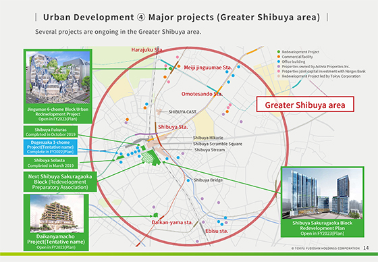Click Daikanyamacho Project(Tentative name) caption
This screenshot has height=262, width=378.
(56, 242)
